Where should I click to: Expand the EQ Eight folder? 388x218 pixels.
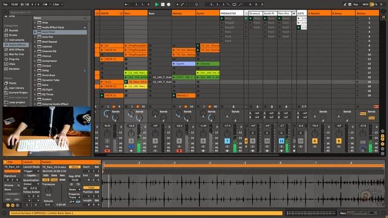(x=35, y=90)
